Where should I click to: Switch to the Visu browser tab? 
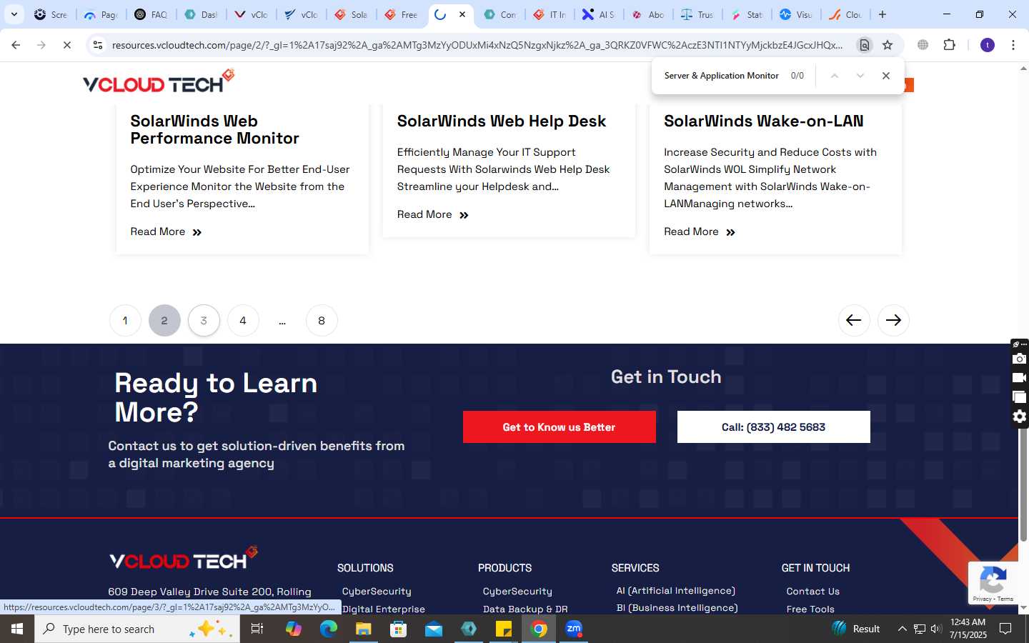pos(796,14)
